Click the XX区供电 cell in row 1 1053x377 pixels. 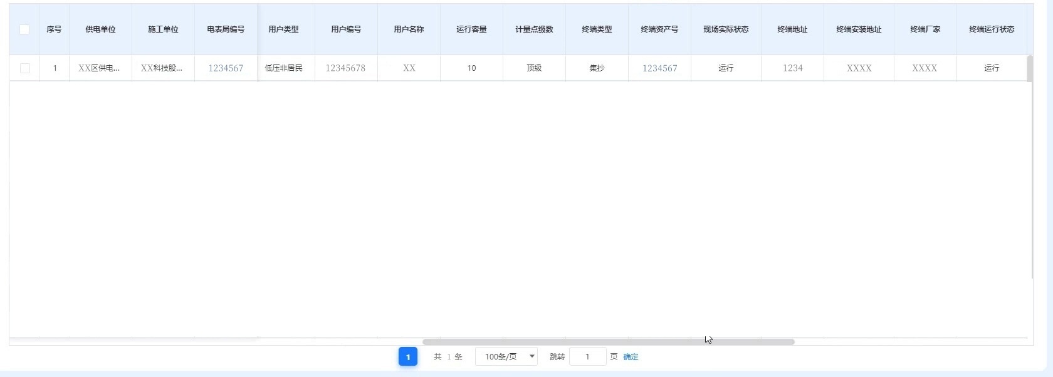(x=99, y=68)
